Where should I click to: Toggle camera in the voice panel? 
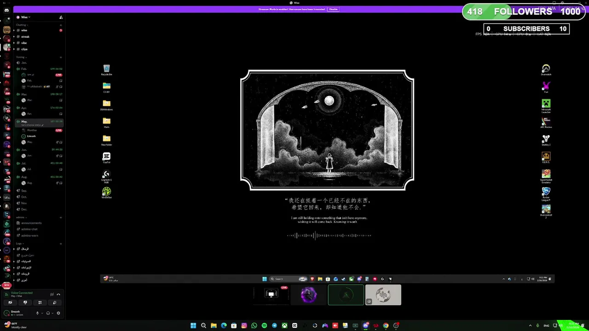[10, 302]
